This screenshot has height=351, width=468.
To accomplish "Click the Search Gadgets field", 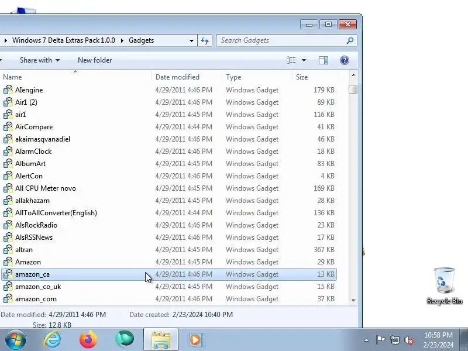I will point(281,40).
